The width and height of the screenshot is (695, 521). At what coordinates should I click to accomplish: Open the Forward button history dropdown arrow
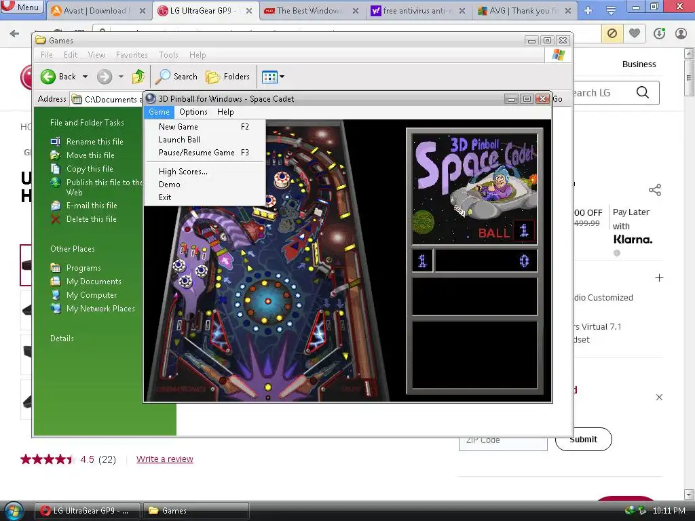(121, 77)
